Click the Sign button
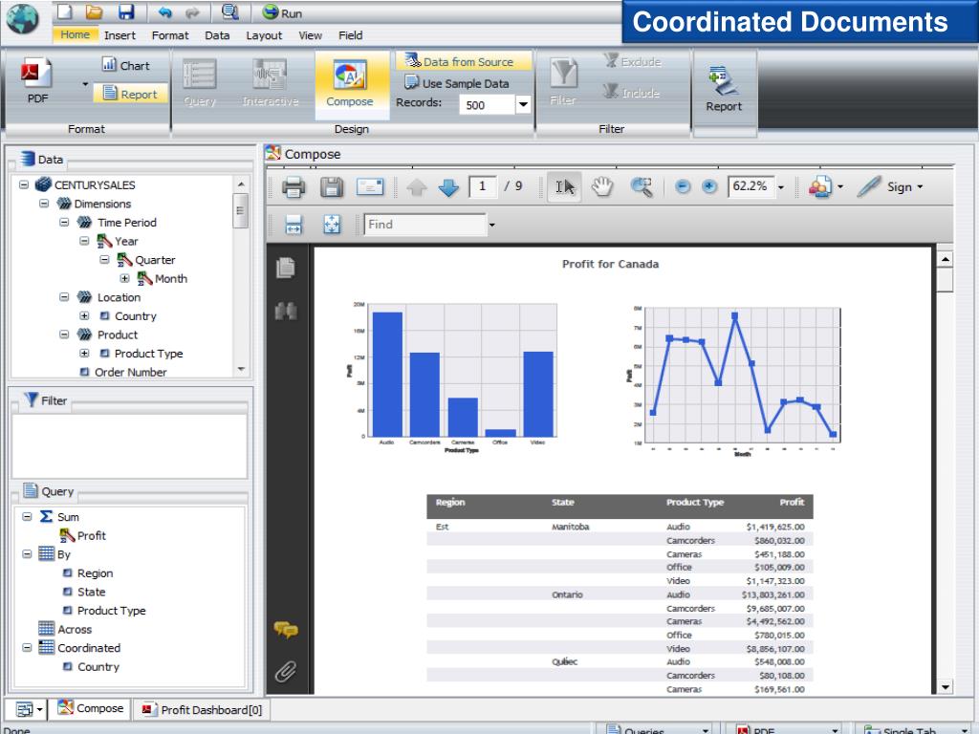The width and height of the screenshot is (979, 734). click(x=890, y=187)
